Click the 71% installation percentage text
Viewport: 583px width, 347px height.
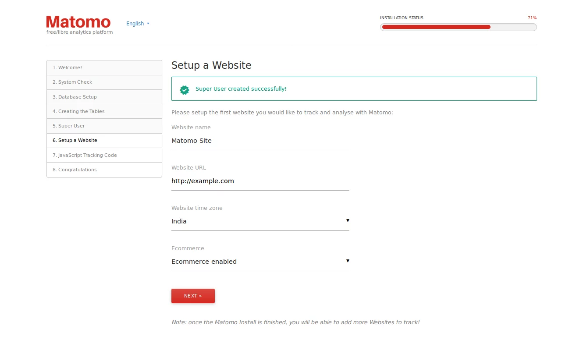pyautogui.click(x=532, y=18)
